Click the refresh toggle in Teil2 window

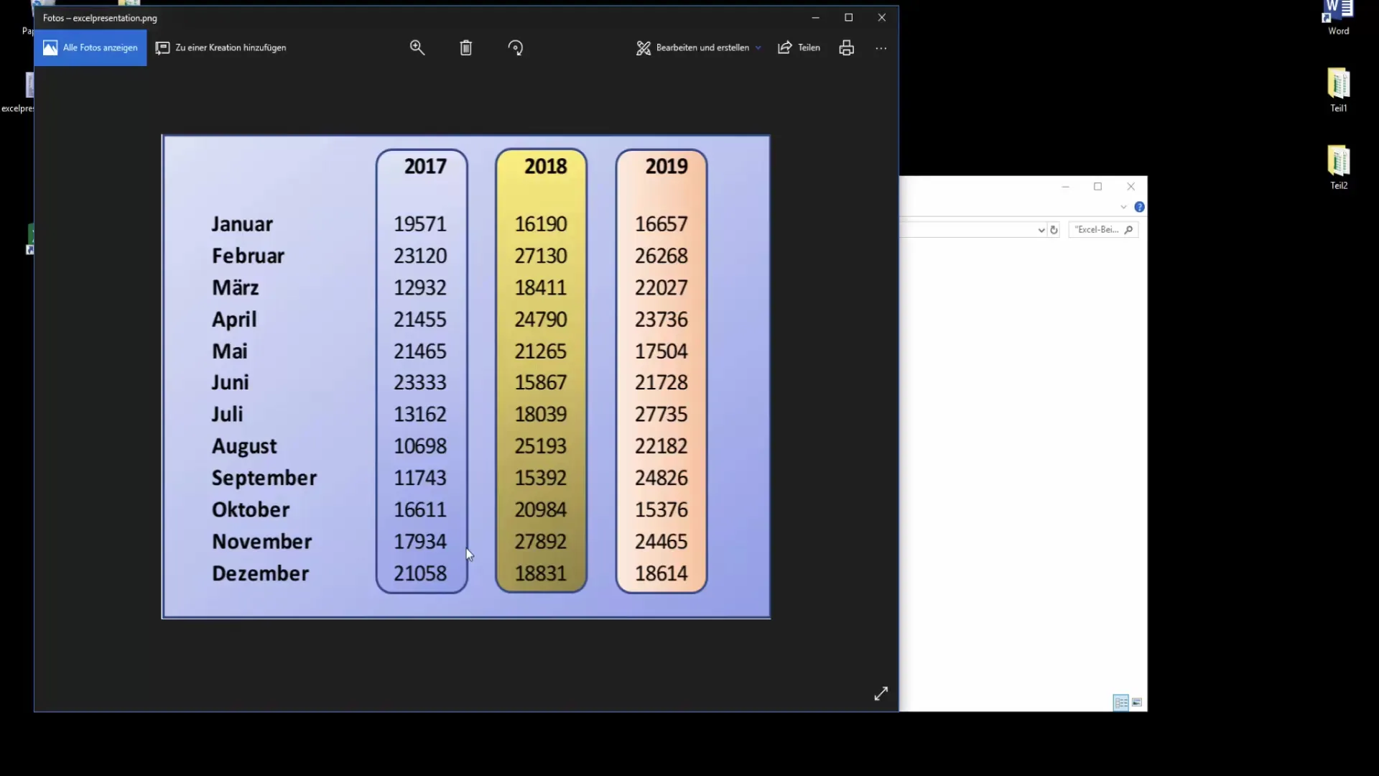1055,229
